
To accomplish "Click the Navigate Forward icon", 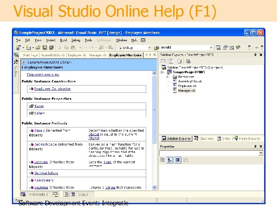I will pos(111,48).
